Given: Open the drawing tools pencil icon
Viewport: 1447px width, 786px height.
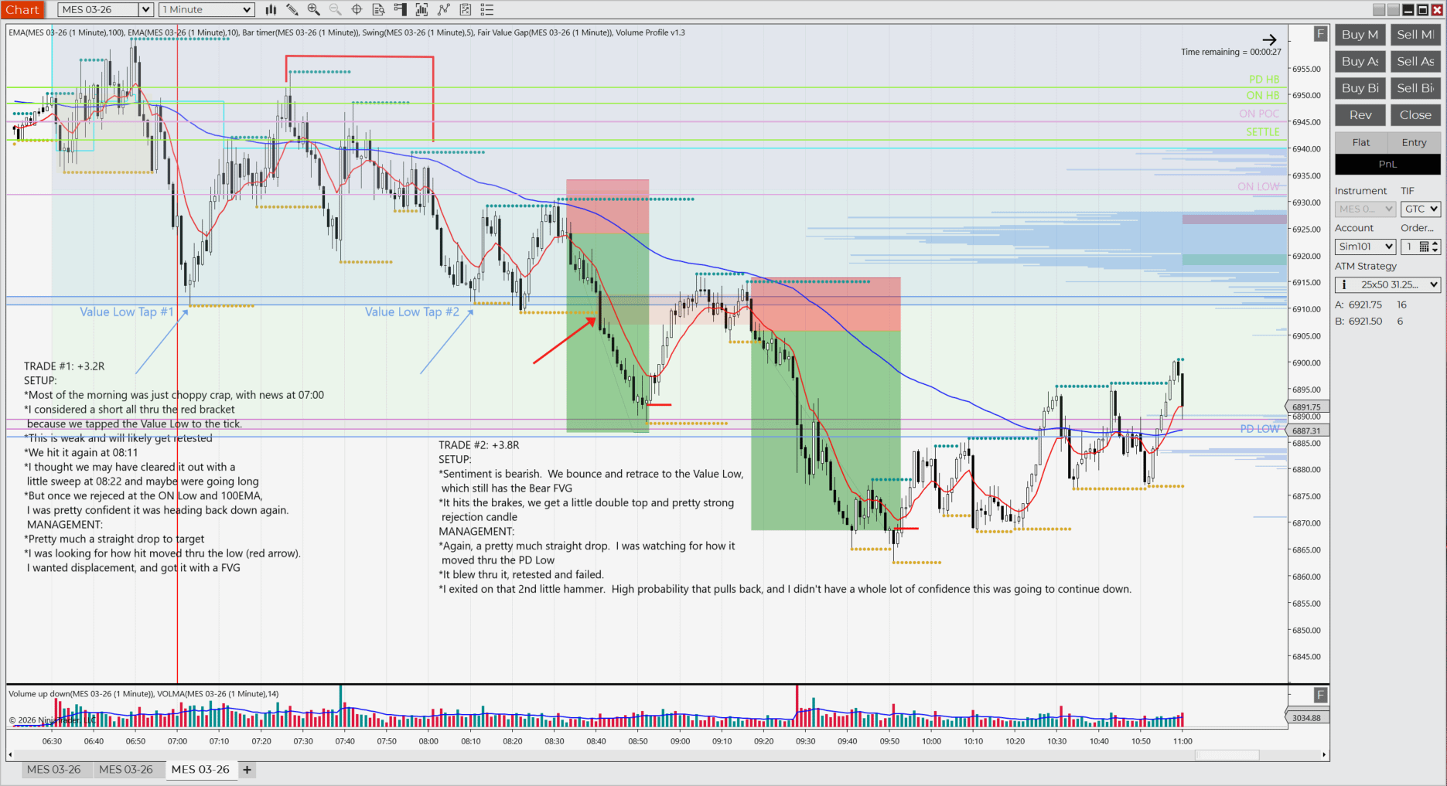Looking at the screenshot, I should coord(292,10).
